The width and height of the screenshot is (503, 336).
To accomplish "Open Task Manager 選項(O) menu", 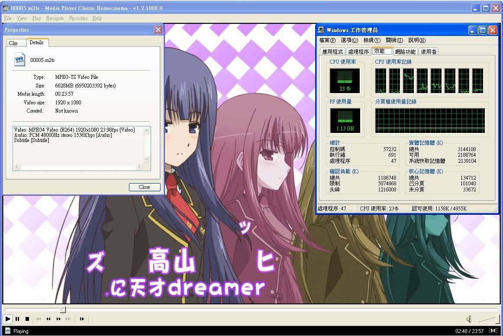I will [x=349, y=40].
